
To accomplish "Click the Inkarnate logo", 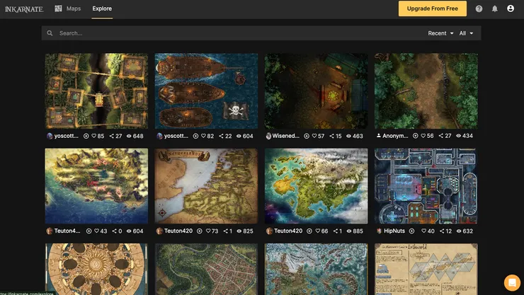I will (x=24, y=9).
